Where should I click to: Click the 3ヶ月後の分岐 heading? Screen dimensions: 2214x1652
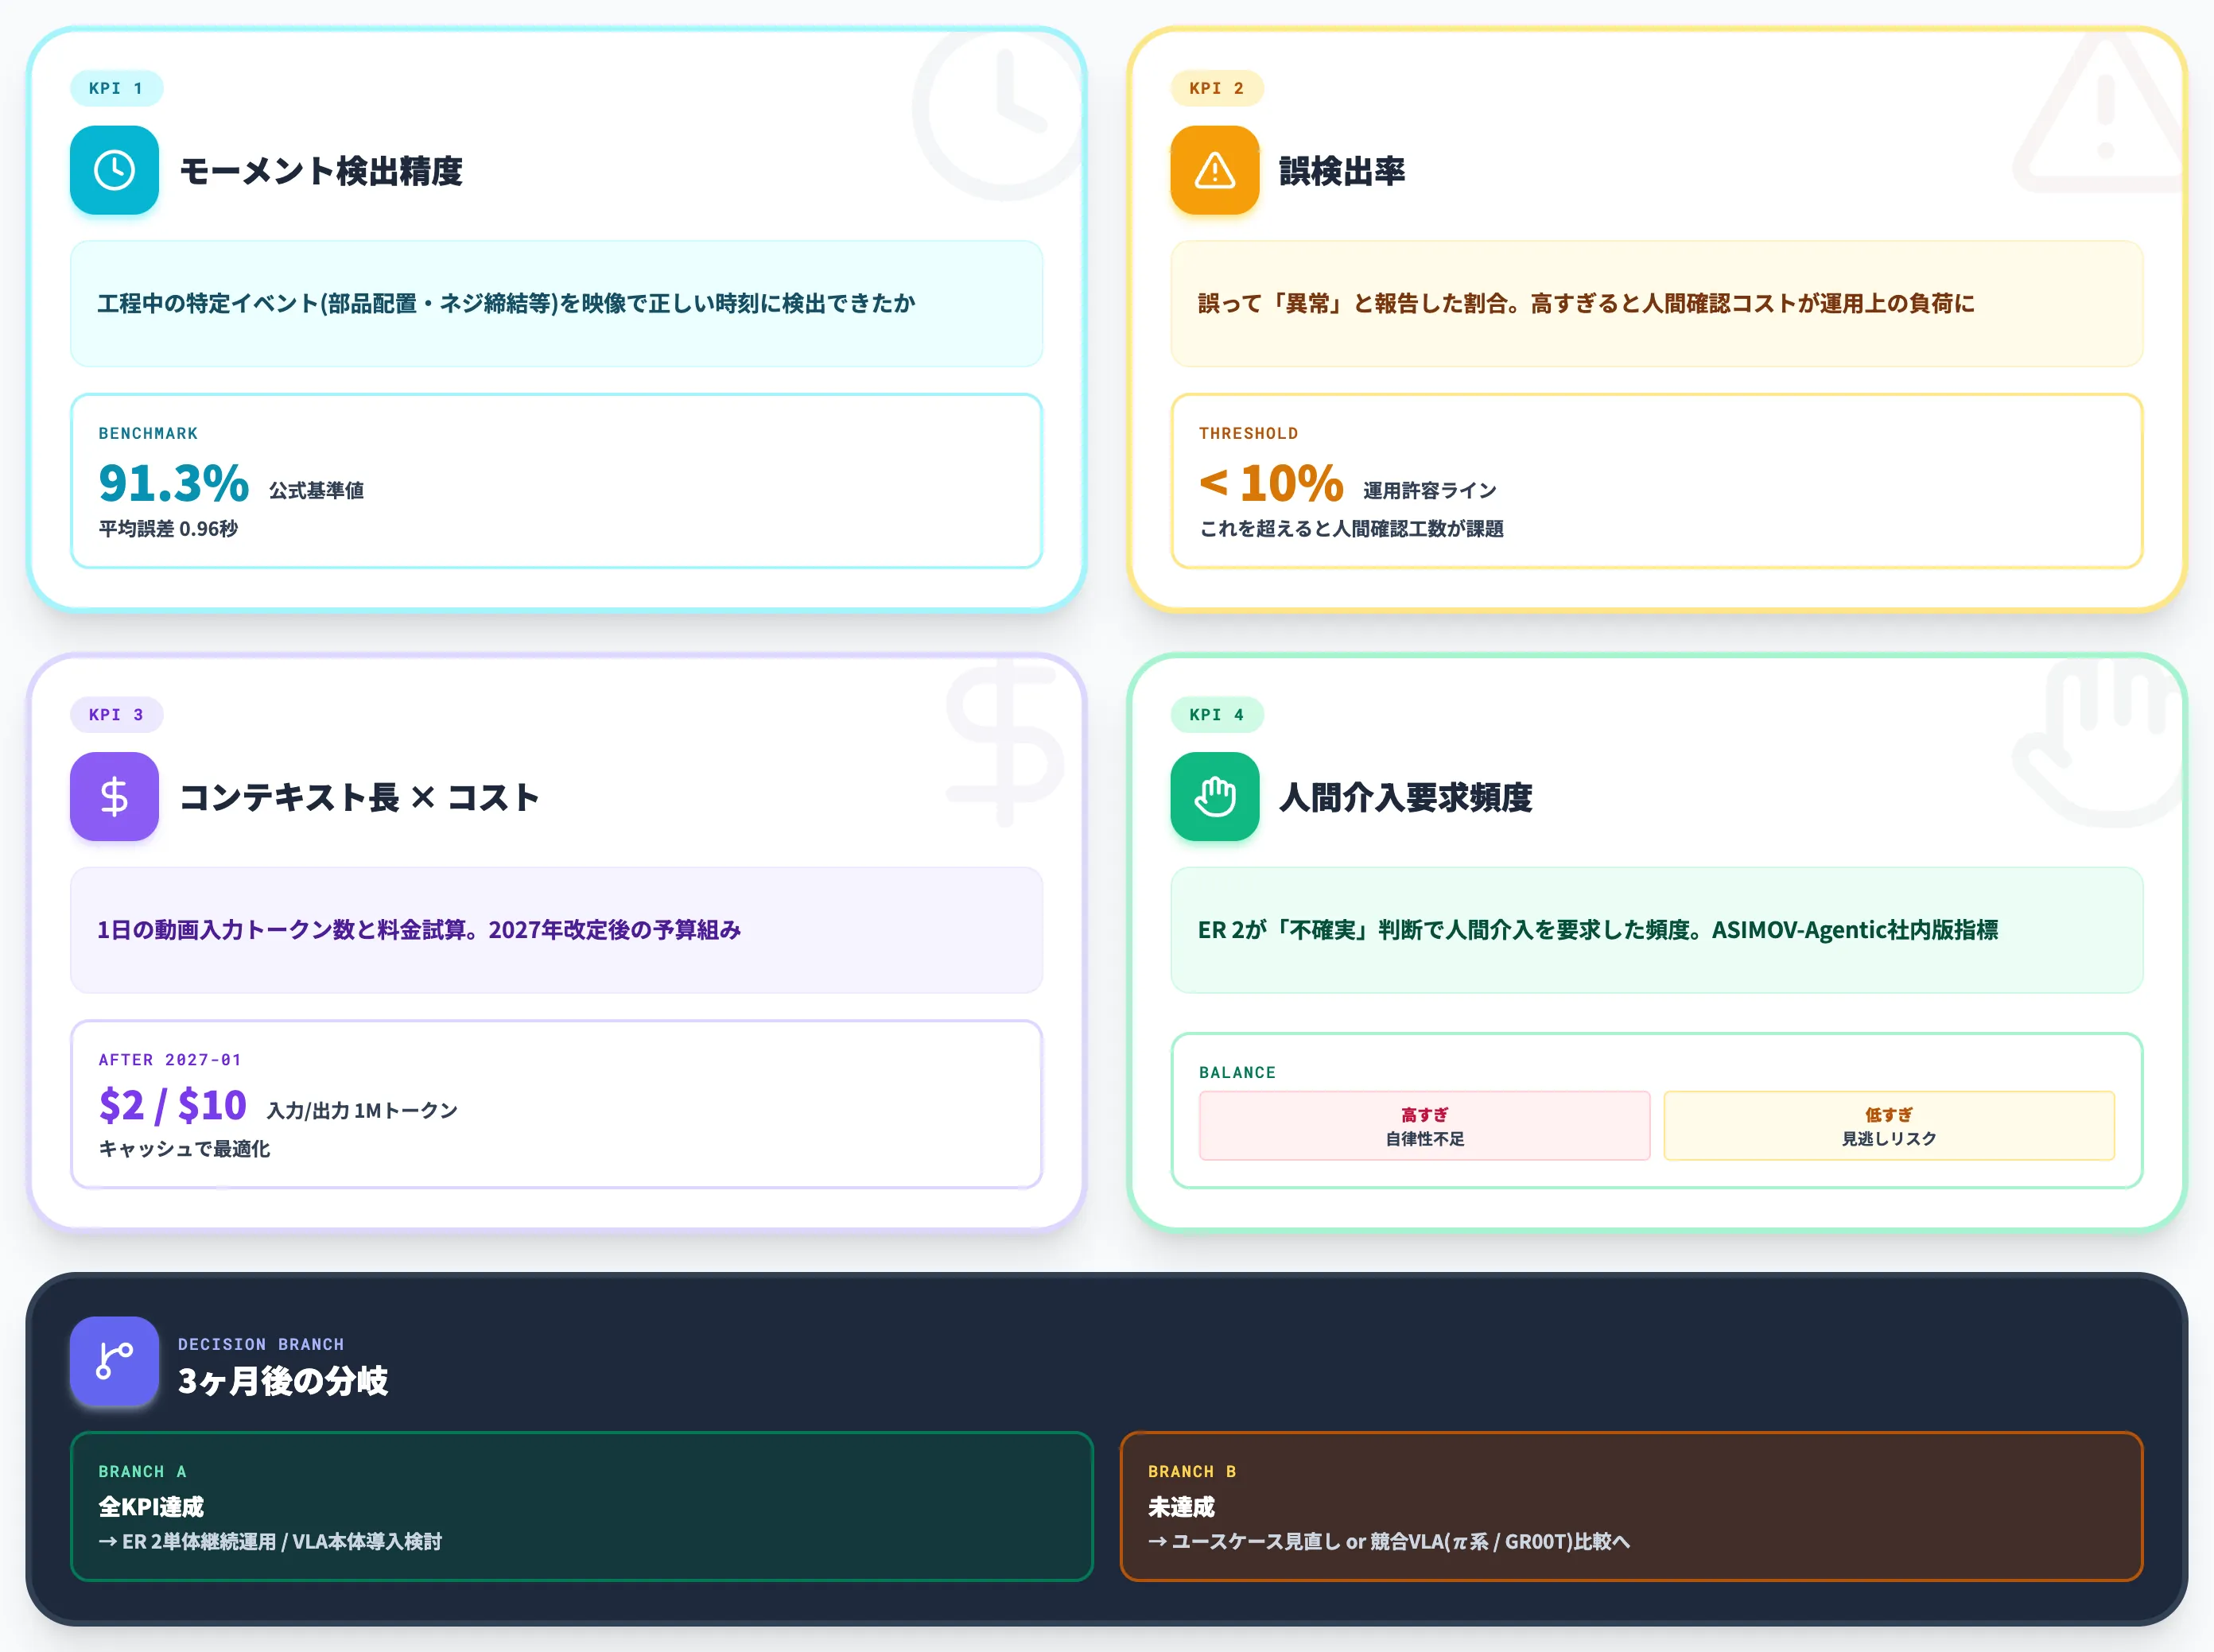[x=283, y=1381]
